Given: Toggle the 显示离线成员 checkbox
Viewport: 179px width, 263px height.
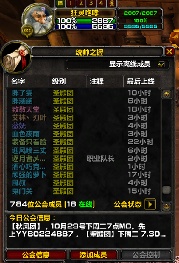Looking at the screenshot, I should coord(162,64).
